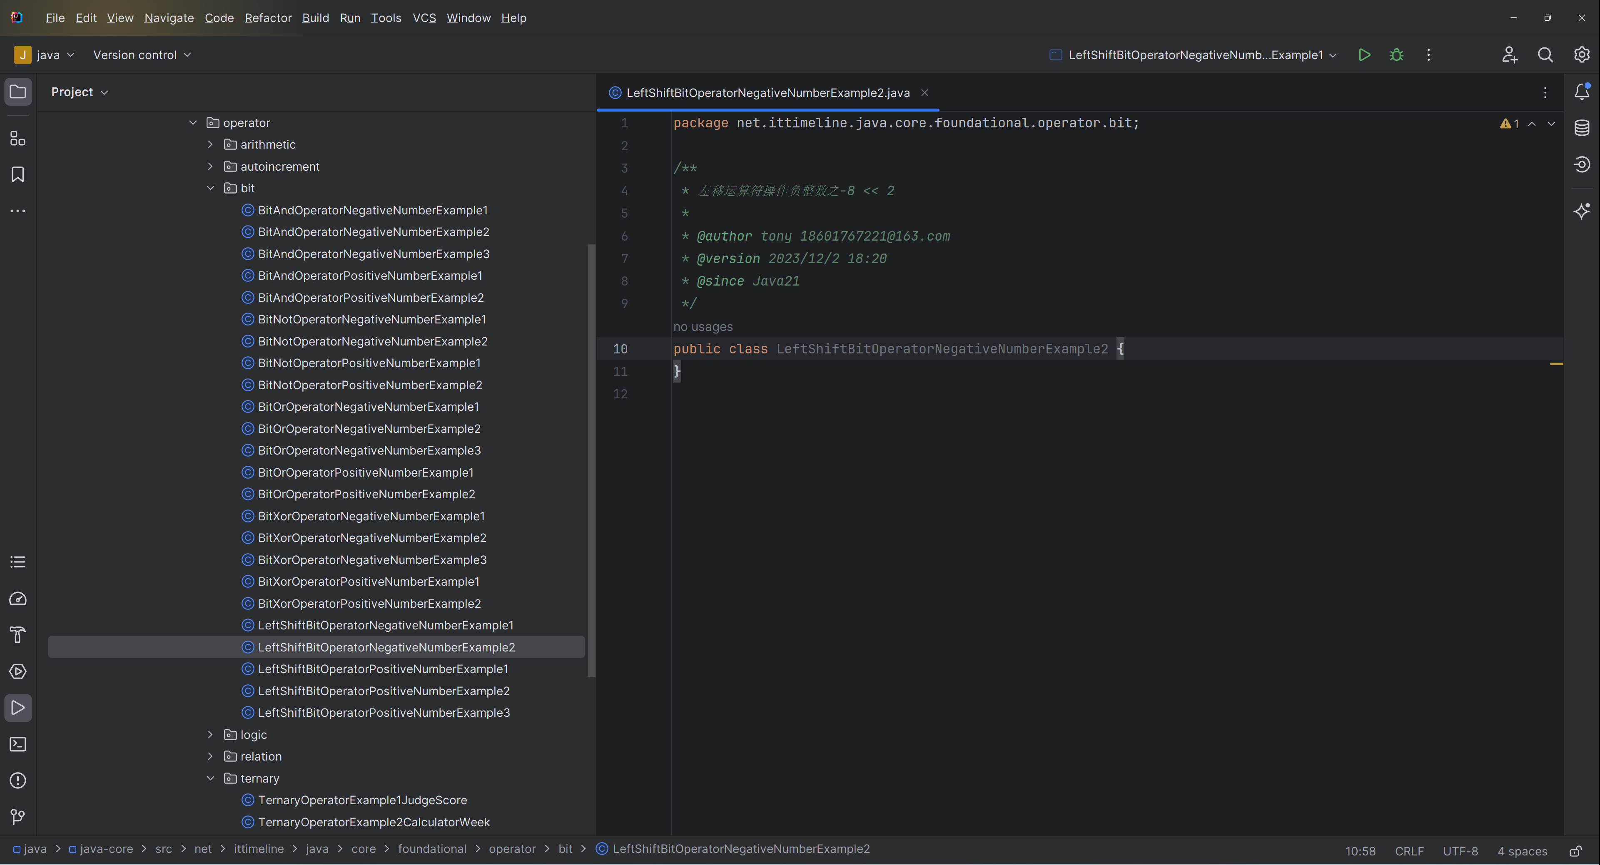Open the Project tool window folder icon
1600x865 pixels.
pyautogui.click(x=18, y=92)
